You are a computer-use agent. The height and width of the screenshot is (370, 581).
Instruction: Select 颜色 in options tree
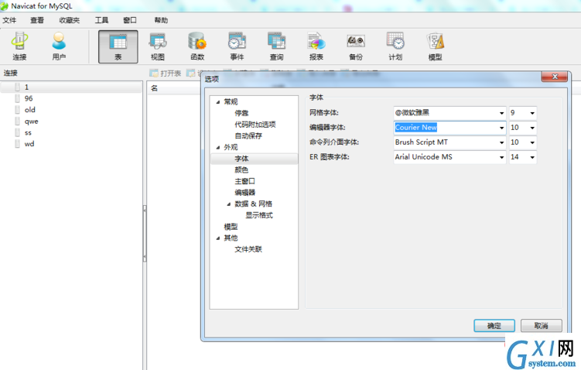point(241,170)
